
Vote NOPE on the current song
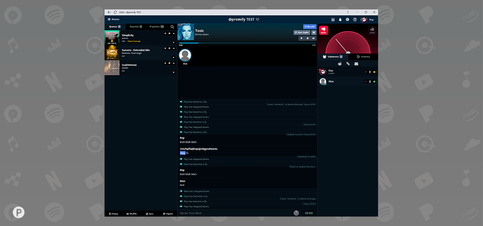pyautogui.click(x=323, y=30)
